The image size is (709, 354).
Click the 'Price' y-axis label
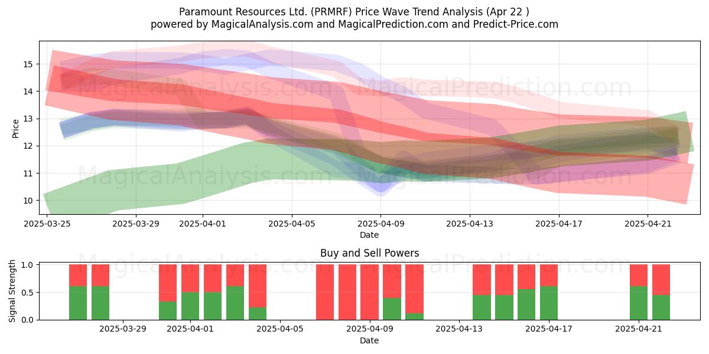tap(16, 127)
